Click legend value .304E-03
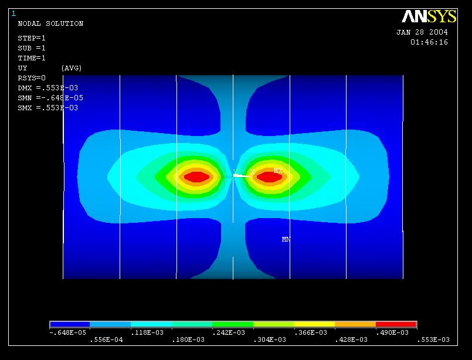The height and width of the screenshot is (360, 472). [x=270, y=340]
